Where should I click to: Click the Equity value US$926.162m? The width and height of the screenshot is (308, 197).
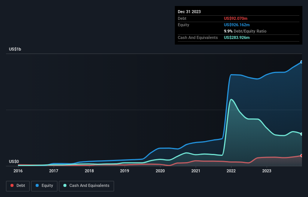pyautogui.click(x=237, y=25)
